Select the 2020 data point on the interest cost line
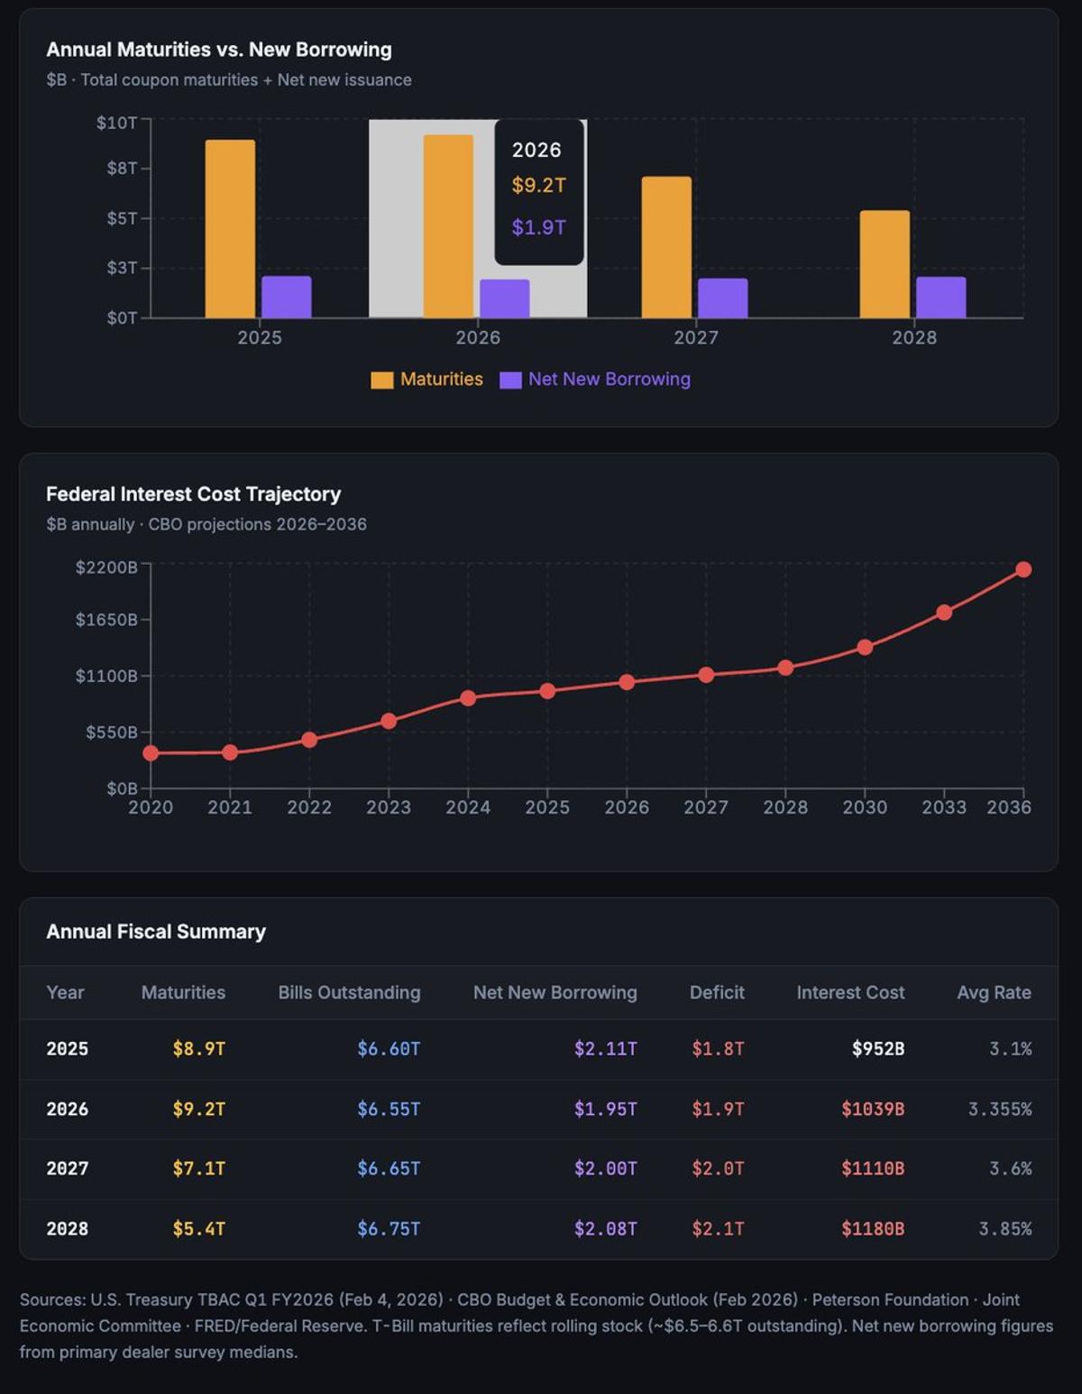 pos(151,752)
